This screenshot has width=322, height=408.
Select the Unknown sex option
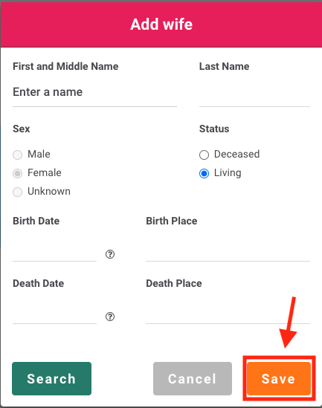[x=17, y=192]
